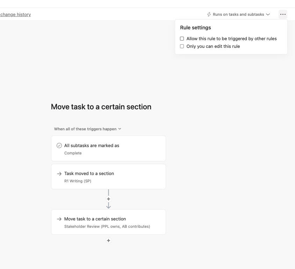Click the lightning bolt icon beside Runs on tasks

[209, 14]
